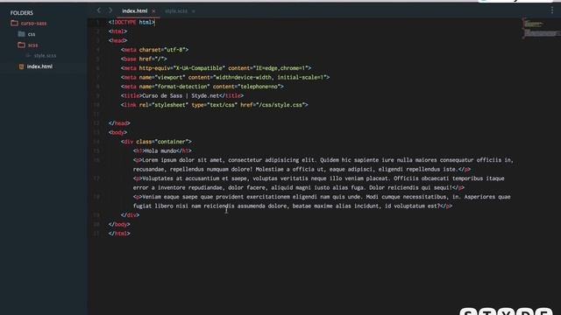This screenshot has height=315, width=561.
Task: Open index.html from the sidebar
Action: (39, 66)
